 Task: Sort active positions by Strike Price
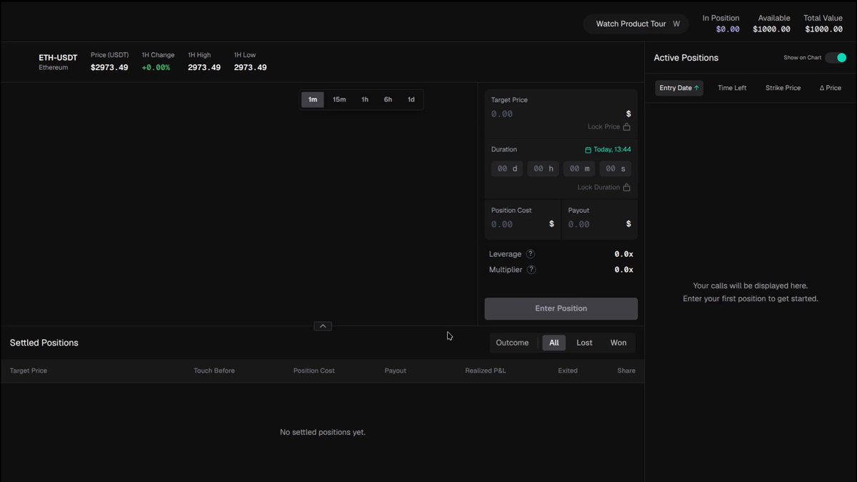(783, 88)
